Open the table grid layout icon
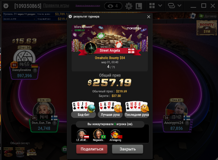The width and height of the screenshot is (218, 160). 152,6
